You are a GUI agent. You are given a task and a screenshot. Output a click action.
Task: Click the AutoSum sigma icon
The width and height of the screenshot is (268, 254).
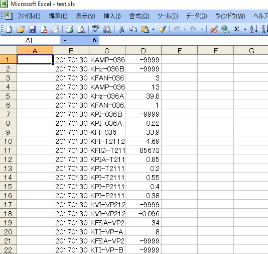(x=236, y=29)
